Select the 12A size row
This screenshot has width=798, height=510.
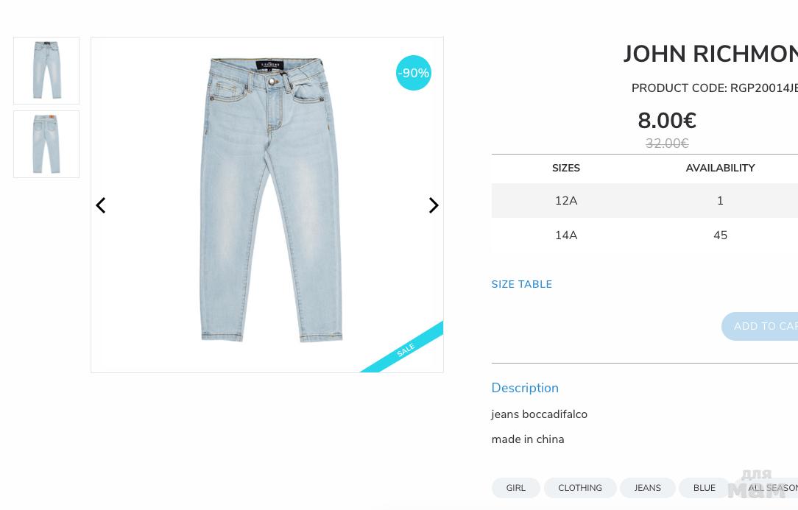point(566,201)
